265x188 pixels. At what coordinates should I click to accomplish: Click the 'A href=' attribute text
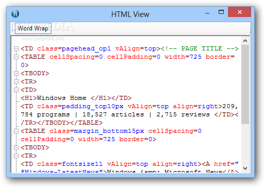pyautogui.click(x=220, y=164)
